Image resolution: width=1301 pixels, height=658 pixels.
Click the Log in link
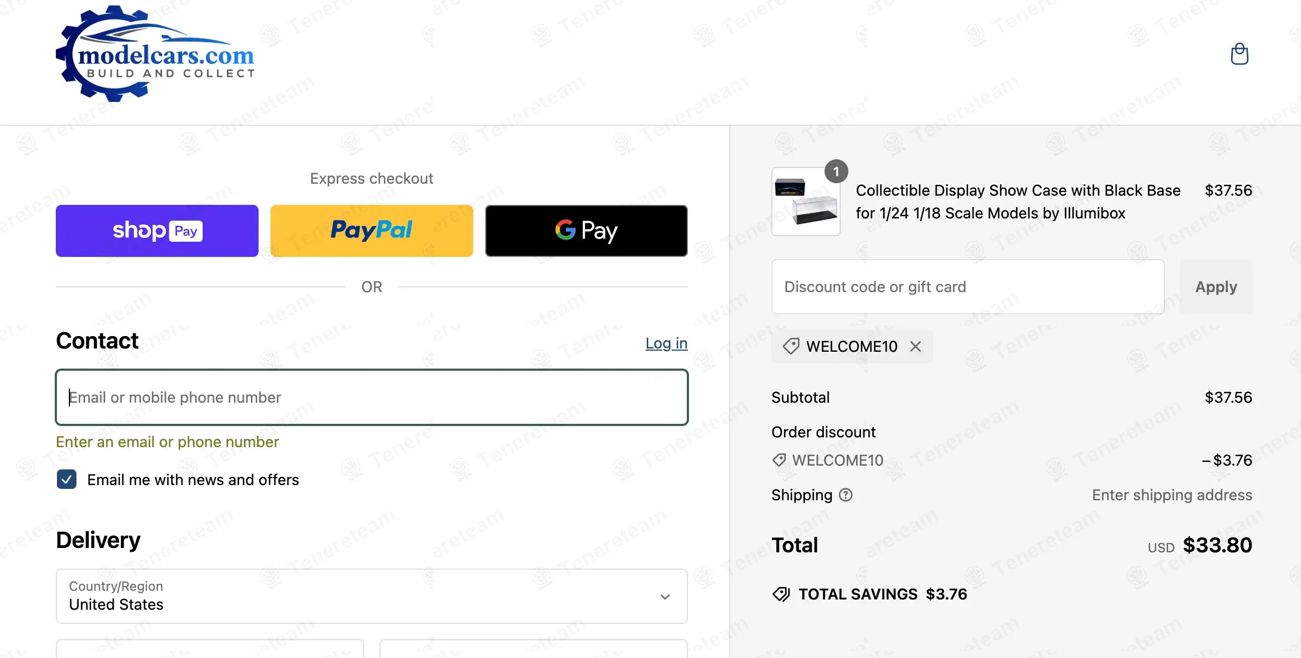(666, 343)
